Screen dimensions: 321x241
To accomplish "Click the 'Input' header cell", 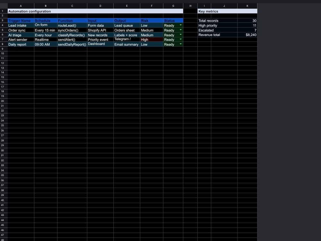I will pyautogui.click(x=100, y=21).
